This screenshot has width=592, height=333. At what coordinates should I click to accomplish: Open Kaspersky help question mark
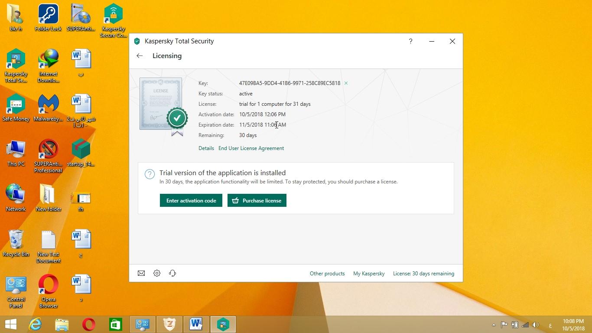(410, 41)
